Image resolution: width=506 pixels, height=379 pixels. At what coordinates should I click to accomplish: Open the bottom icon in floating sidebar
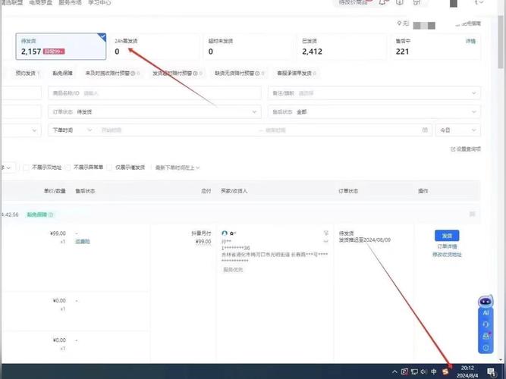point(486,348)
